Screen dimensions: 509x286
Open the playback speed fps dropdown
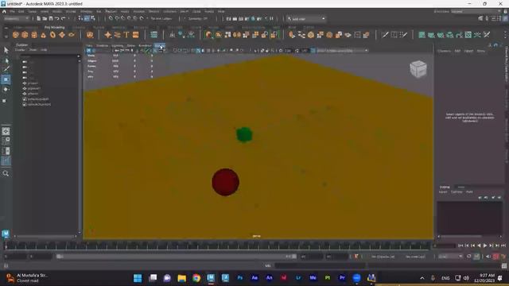[450, 257]
